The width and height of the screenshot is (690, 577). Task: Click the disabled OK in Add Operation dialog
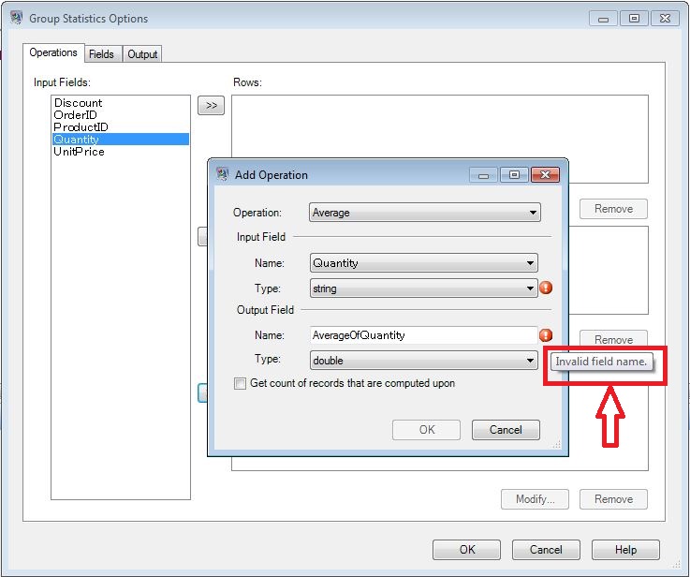[426, 430]
